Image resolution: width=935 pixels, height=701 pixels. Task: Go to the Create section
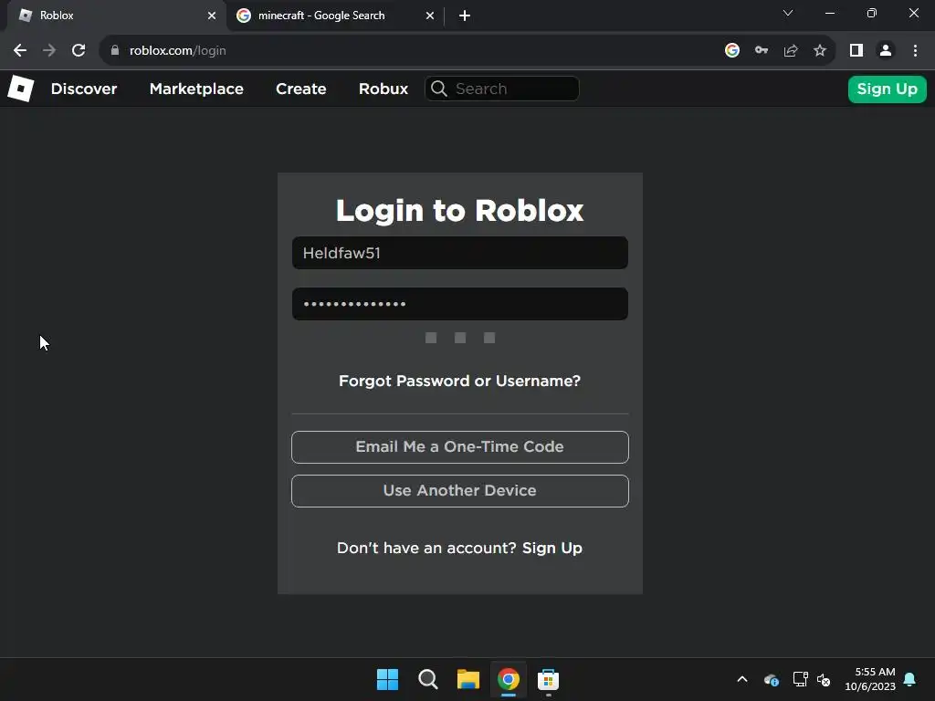300,89
